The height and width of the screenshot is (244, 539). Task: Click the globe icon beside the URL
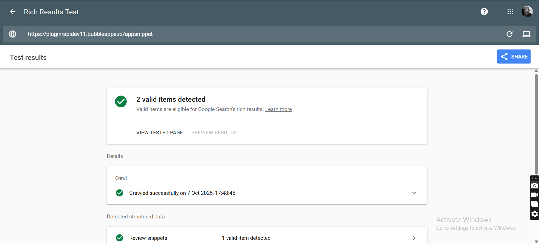[13, 34]
